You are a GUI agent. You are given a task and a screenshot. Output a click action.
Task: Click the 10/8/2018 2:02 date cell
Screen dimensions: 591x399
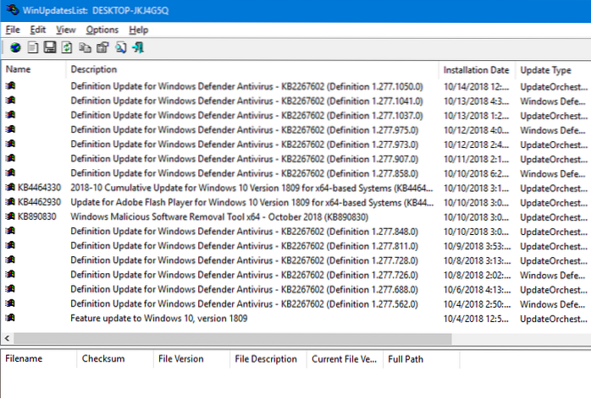pyautogui.click(x=477, y=276)
